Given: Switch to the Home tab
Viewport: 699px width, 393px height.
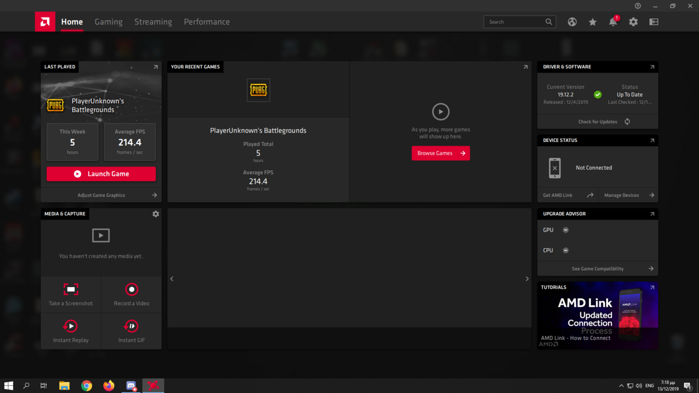Looking at the screenshot, I should (72, 22).
